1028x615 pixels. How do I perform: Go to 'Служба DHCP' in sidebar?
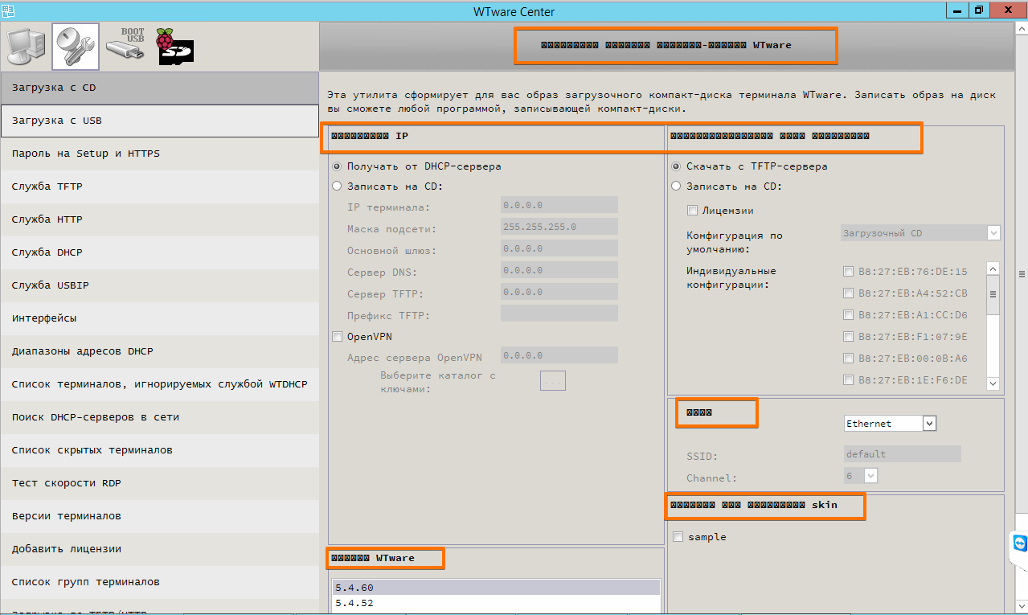click(160, 252)
